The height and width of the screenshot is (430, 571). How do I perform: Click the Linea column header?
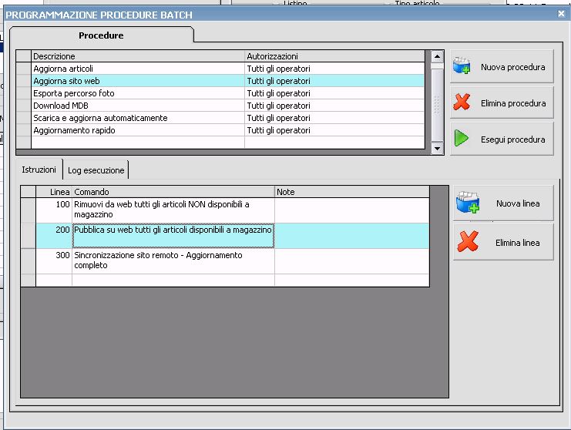pos(54,192)
